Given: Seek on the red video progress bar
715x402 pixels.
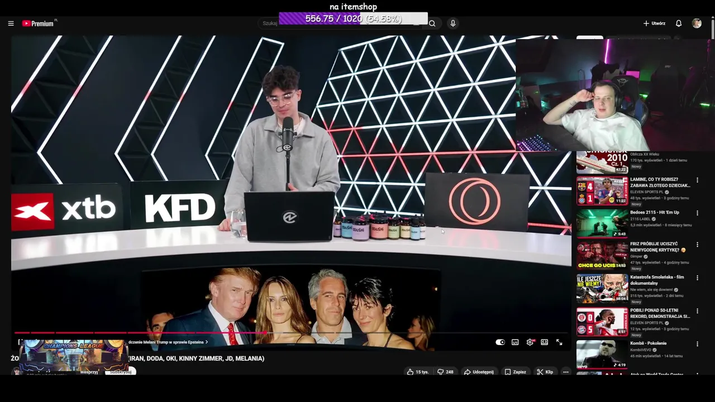Looking at the screenshot, I should coord(290,333).
